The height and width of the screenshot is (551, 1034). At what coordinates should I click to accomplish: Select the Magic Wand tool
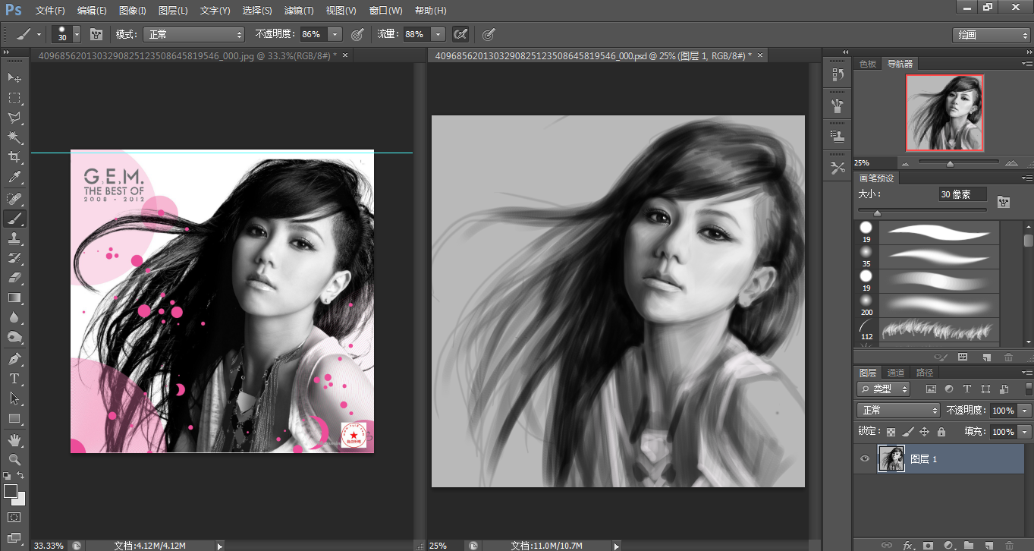coord(14,137)
